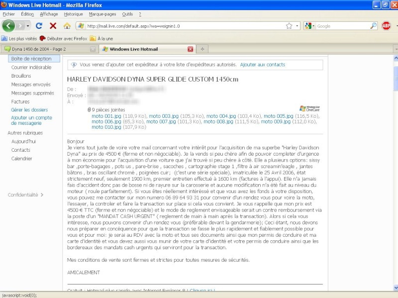Open attachment moto 010.jpg
This screenshot has height=298, width=398.
[x=106, y=127]
